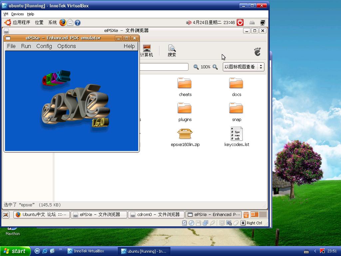Click VirtualBox CD-ROM status icon
The height and width of the screenshot is (256, 341).
click(191, 223)
